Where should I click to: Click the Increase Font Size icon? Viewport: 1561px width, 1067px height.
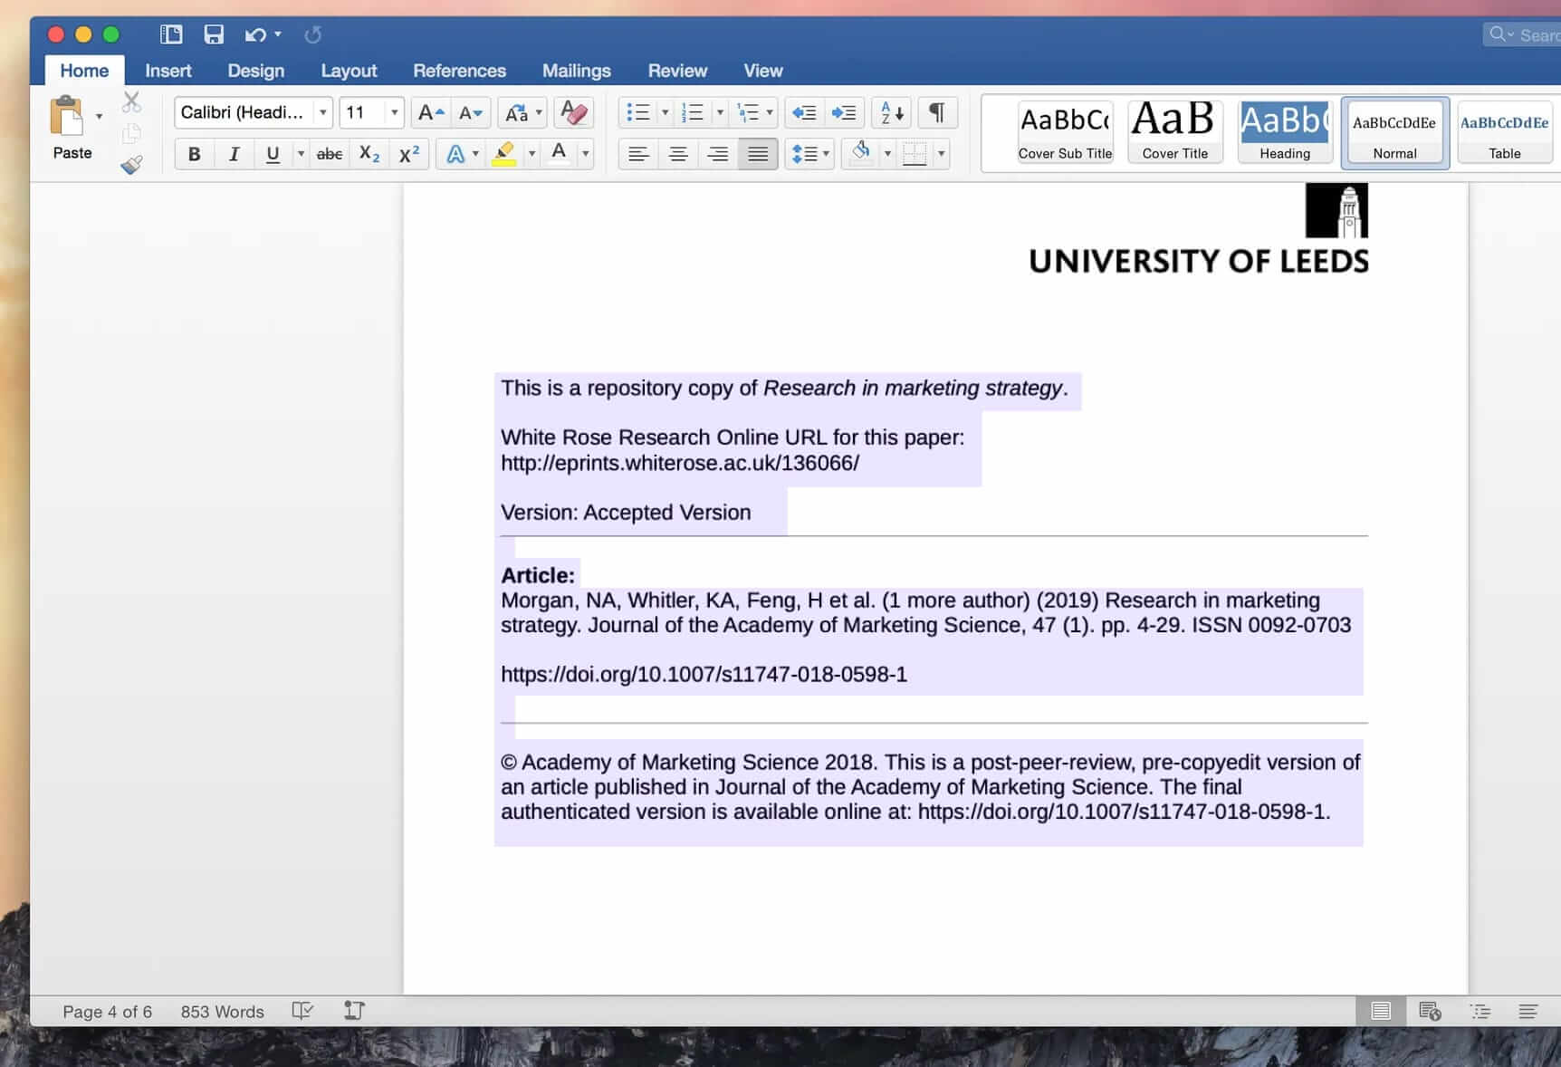(430, 112)
